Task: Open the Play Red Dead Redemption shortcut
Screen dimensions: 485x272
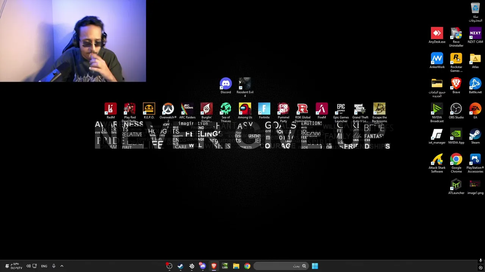Action: [130, 113]
